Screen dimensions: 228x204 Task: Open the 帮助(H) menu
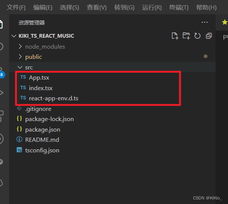(x=206, y=7)
